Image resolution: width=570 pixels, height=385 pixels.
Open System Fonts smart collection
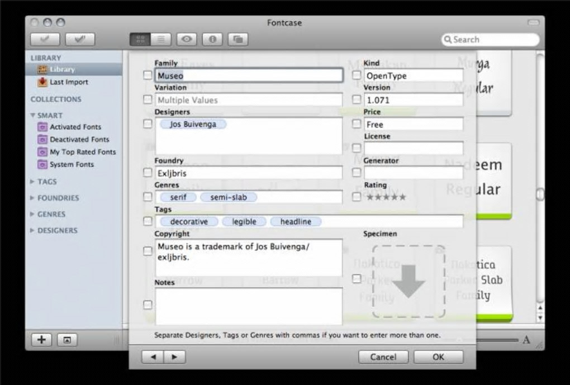72,164
